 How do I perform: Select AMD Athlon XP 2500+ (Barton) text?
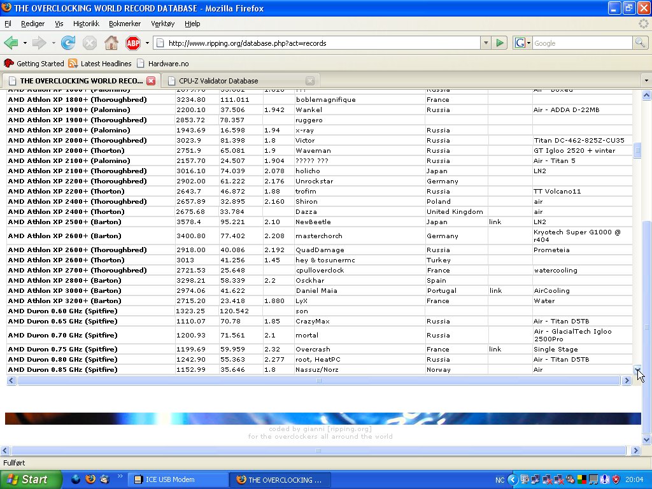(64, 222)
